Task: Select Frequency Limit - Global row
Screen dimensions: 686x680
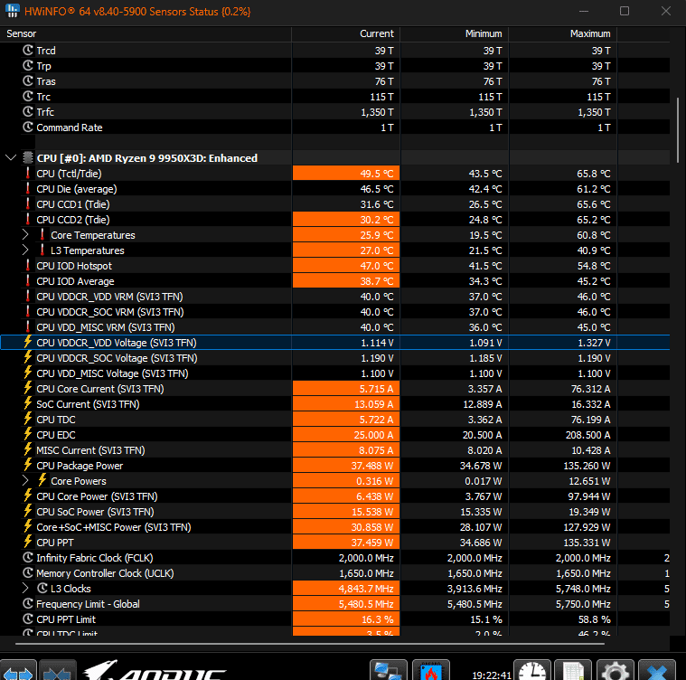Action: click(335, 604)
